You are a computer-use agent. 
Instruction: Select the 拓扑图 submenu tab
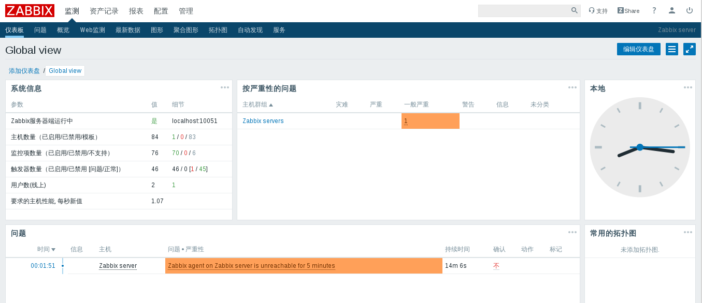coord(218,30)
